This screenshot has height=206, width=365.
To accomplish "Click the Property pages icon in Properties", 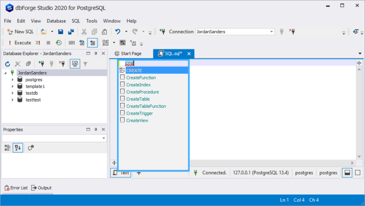I will coord(31,148).
